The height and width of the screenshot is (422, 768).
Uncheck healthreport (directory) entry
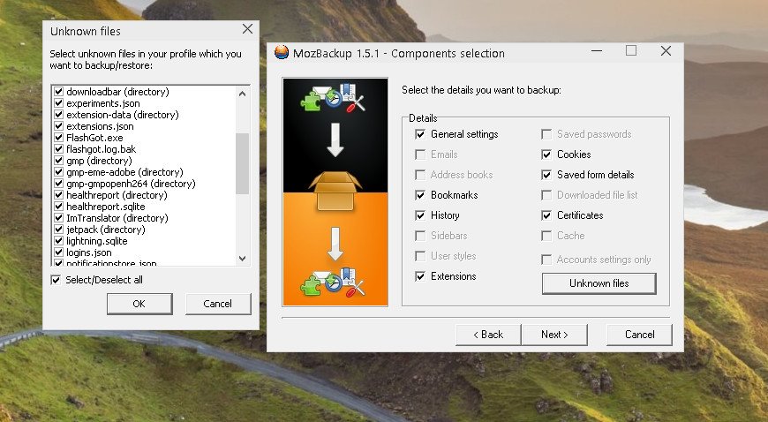(x=59, y=195)
